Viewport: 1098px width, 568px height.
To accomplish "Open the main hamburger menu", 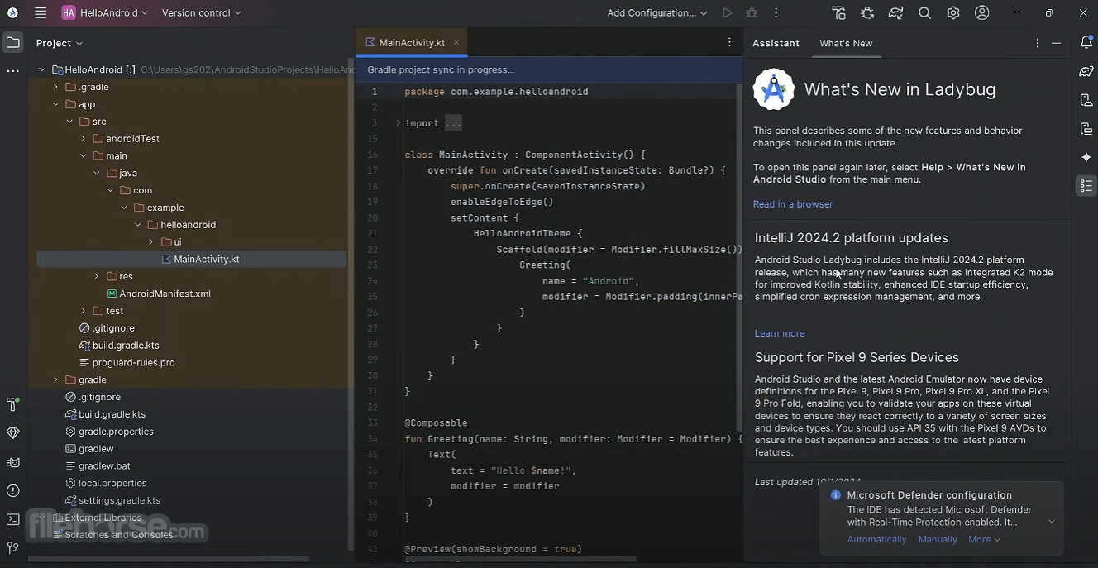I will point(41,12).
